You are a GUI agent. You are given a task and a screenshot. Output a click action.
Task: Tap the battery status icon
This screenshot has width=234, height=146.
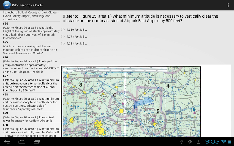[230, 142]
